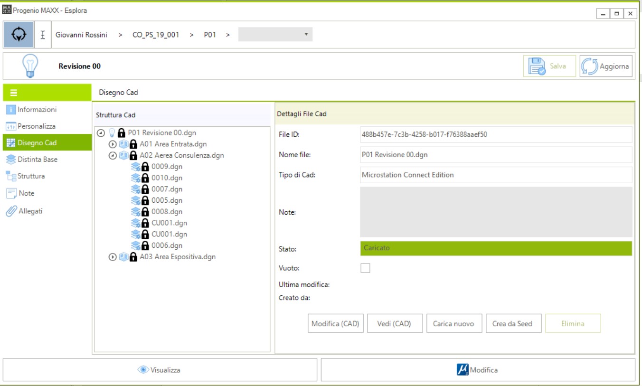Viewport: 642px width, 386px height.
Task: Click the cube icon of A03 Area Espositiva.dgn
Action: pos(123,257)
